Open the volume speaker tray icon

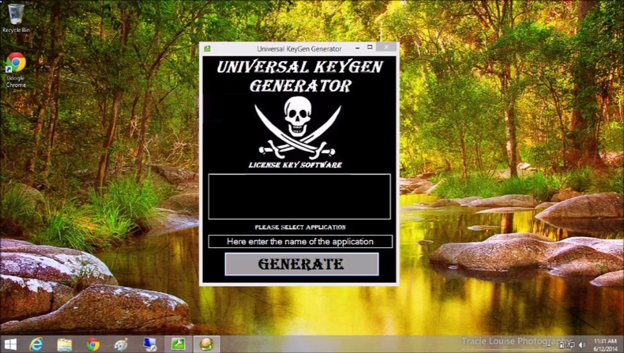pyautogui.click(x=582, y=345)
